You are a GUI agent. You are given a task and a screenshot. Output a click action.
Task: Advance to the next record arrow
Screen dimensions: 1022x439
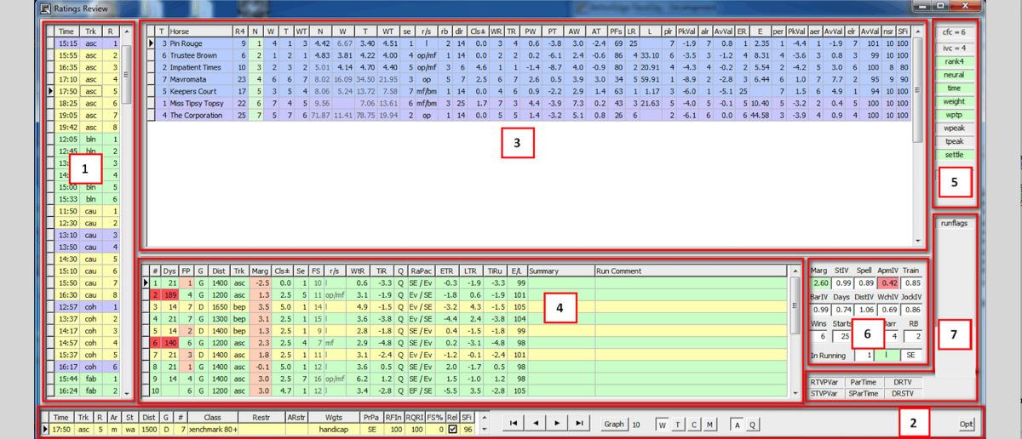[x=557, y=423]
